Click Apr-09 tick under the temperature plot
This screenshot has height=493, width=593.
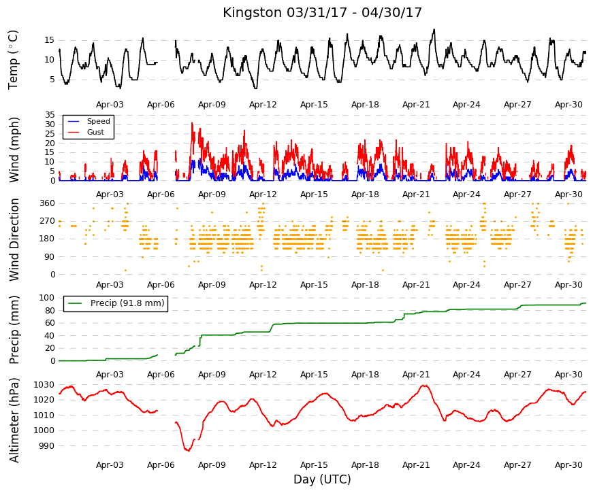click(x=212, y=105)
